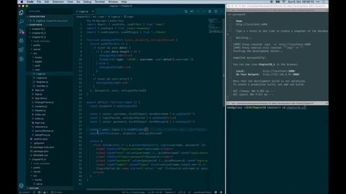Click the Login symbol in breadcrumb

pyautogui.click(x=129, y=17)
